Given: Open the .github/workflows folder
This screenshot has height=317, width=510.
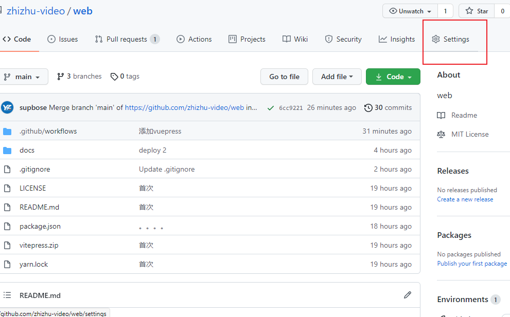Looking at the screenshot, I should click(x=48, y=131).
